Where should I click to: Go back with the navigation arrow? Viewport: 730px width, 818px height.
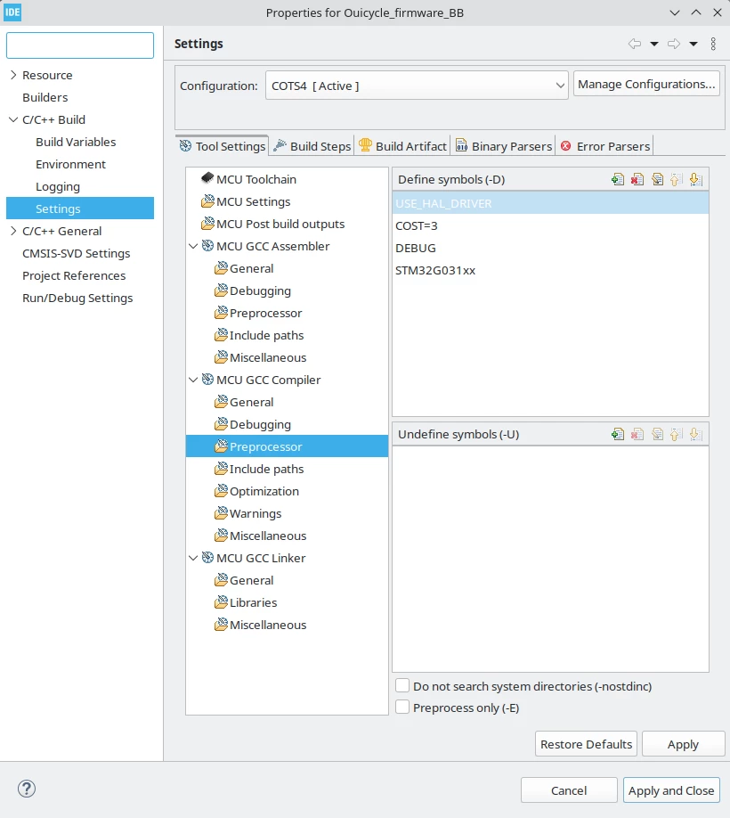tap(634, 44)
